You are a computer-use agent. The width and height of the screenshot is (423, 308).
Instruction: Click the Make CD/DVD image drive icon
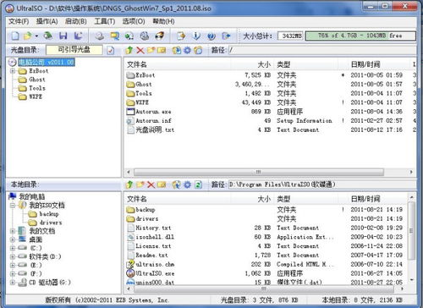tap(99, 36)
